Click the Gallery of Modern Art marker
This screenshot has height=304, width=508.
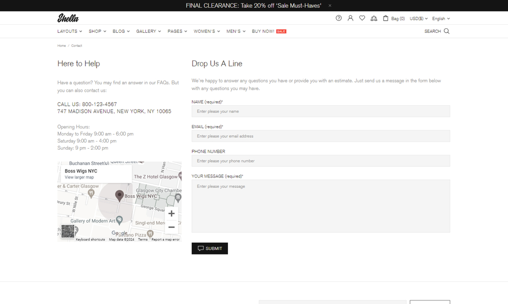[120, 220]
